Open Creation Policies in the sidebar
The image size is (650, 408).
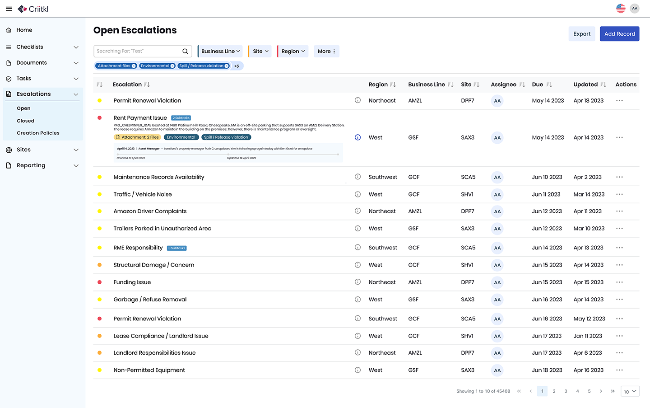(38, 133)
